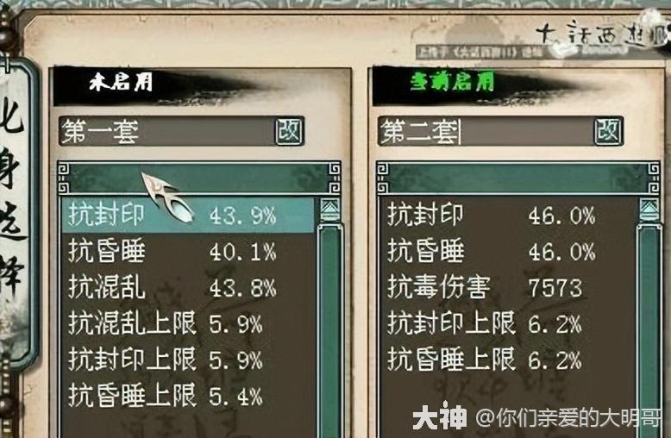Select 抗混乱上限 5.9% row
Screen dimensions: 671x438
(x=188, y=323)
